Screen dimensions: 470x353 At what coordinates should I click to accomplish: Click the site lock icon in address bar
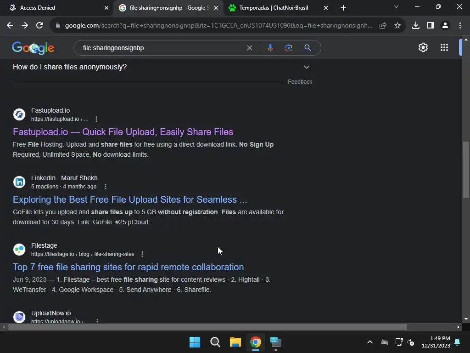pyautogui.click(x=58, y=26)
